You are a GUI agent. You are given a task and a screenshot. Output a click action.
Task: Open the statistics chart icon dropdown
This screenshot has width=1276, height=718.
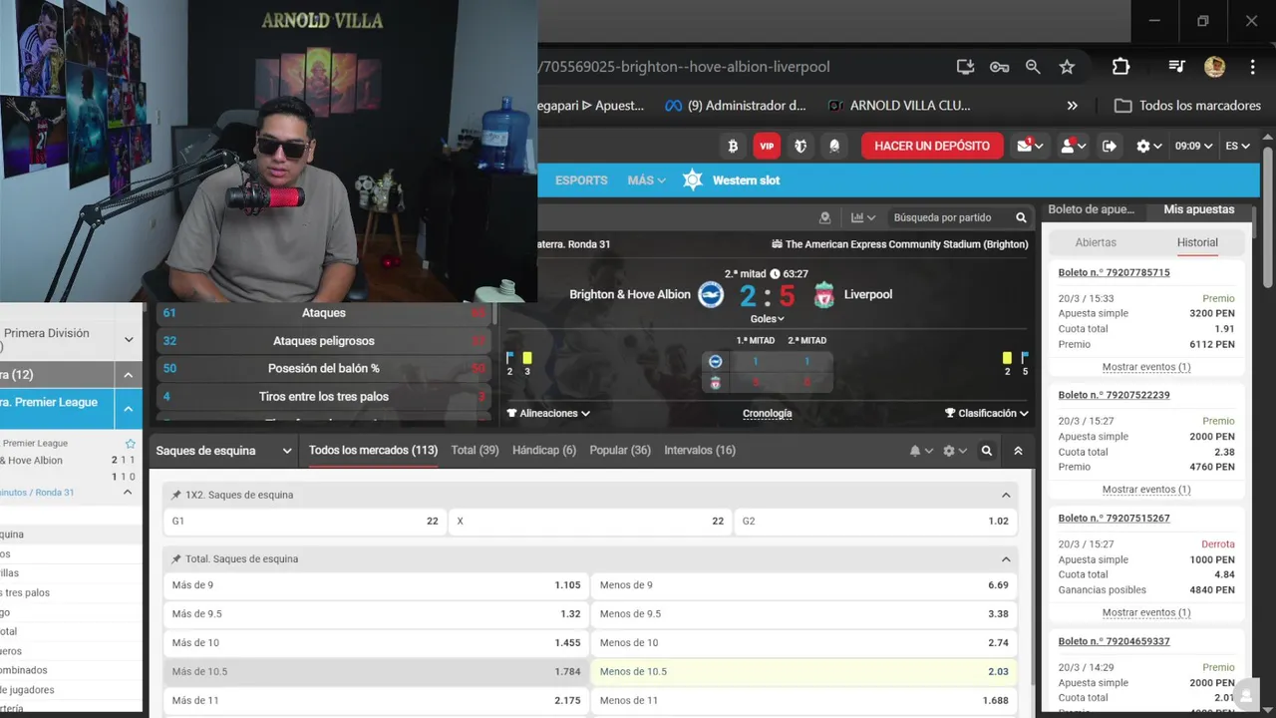863,217
